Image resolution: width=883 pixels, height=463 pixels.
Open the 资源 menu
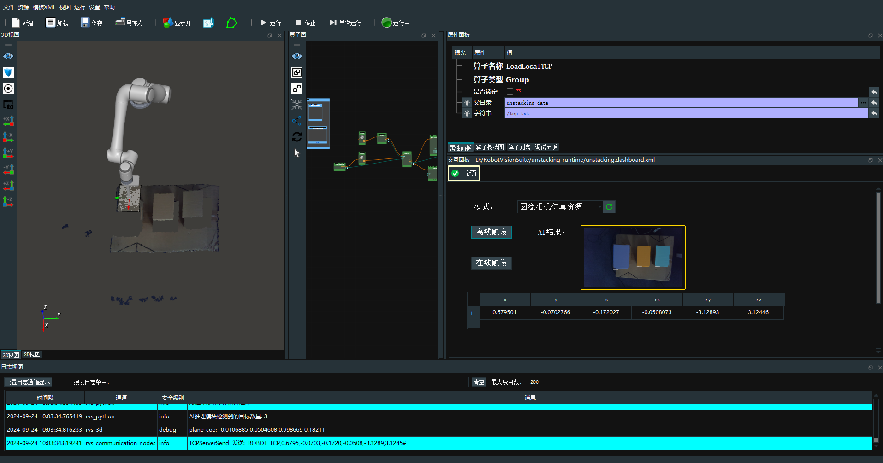[x=24, y=7]
